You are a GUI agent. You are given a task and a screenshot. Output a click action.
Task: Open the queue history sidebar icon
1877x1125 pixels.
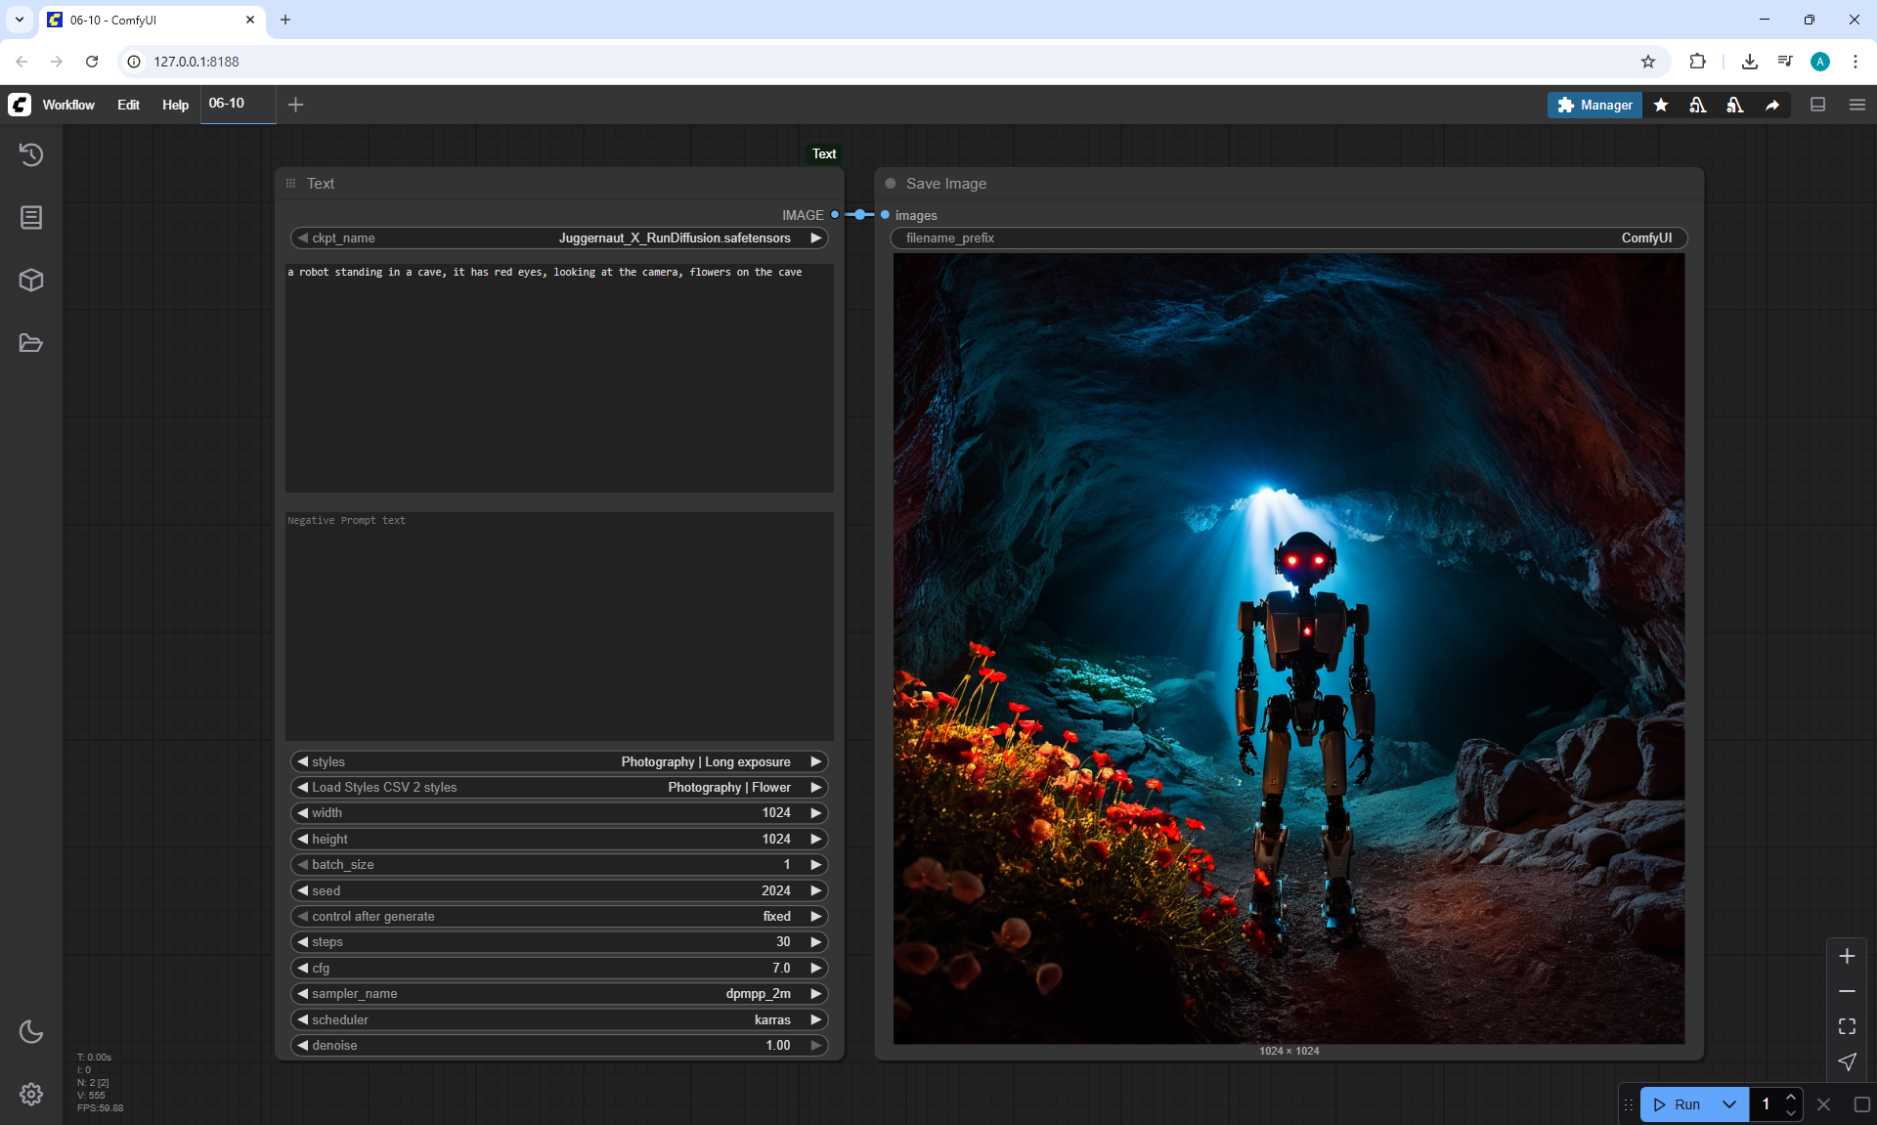[x=31, y=154]
